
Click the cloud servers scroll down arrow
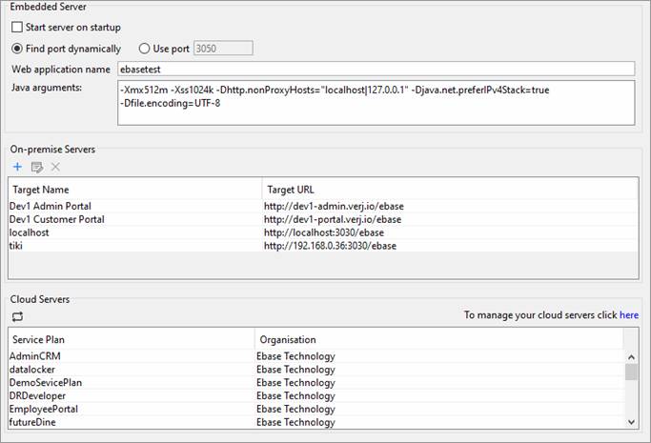pyautogui.click(x=632, y=422)
